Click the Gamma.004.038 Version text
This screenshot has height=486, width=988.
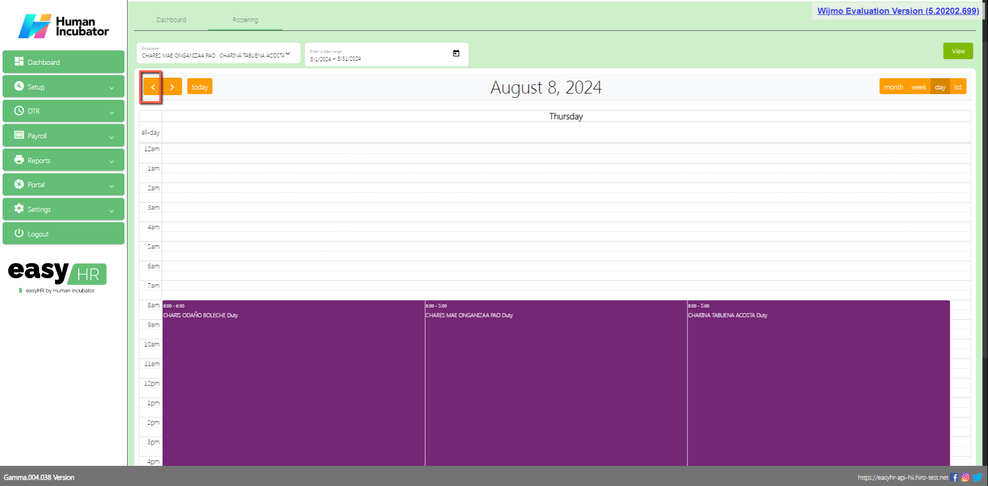point(39,477)
